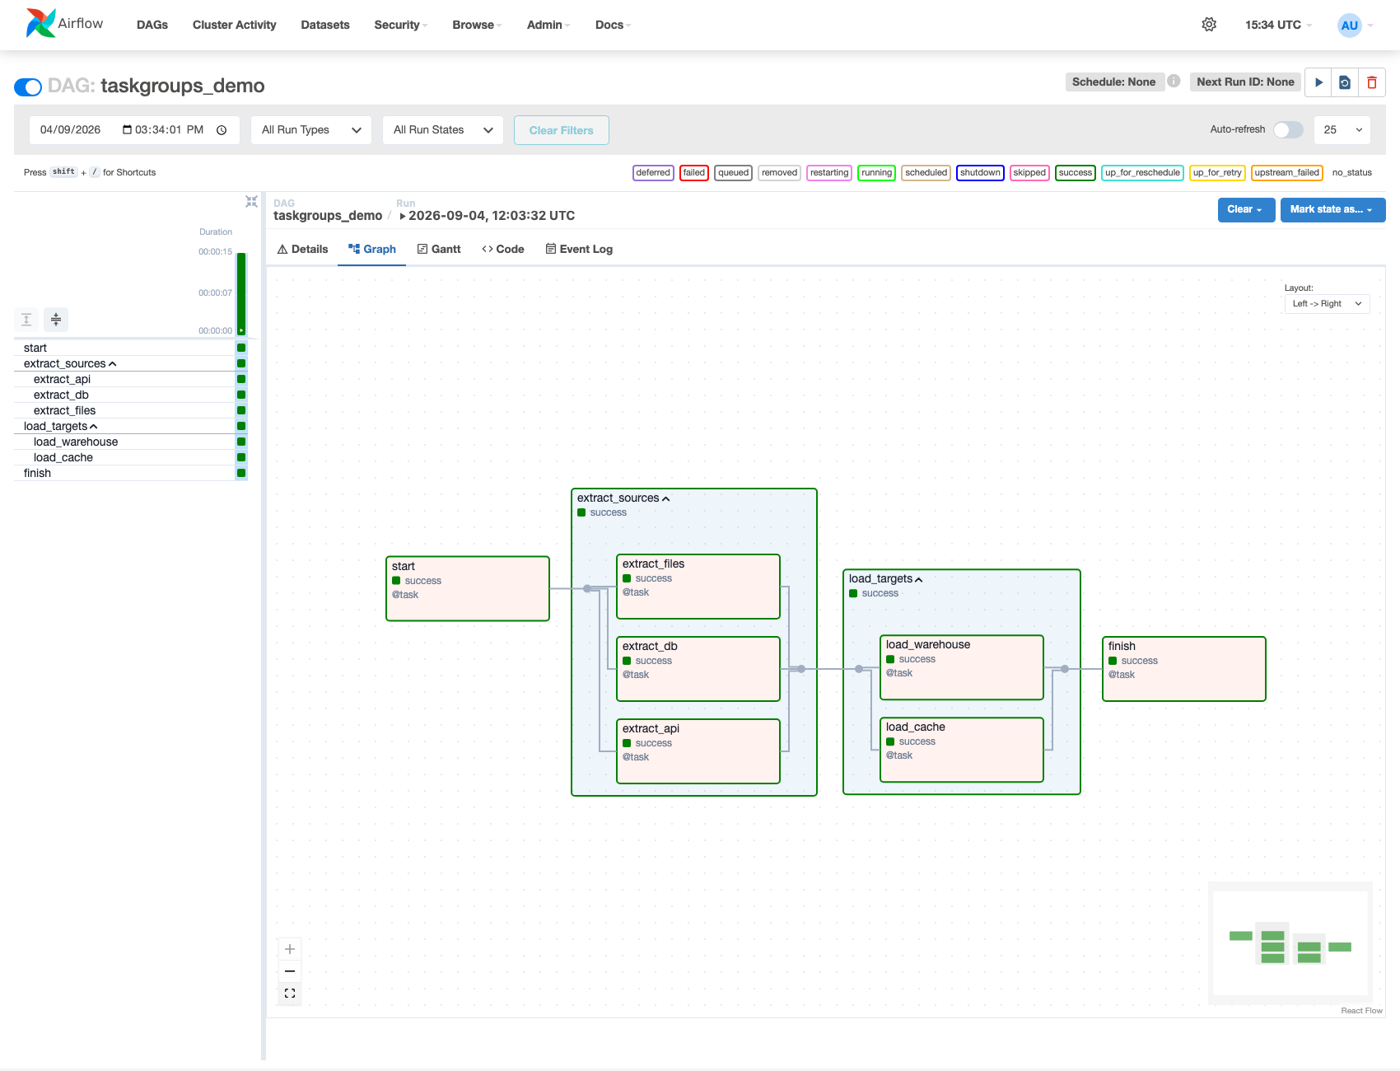Click the Clear Filters button

(x=562, y=130)
